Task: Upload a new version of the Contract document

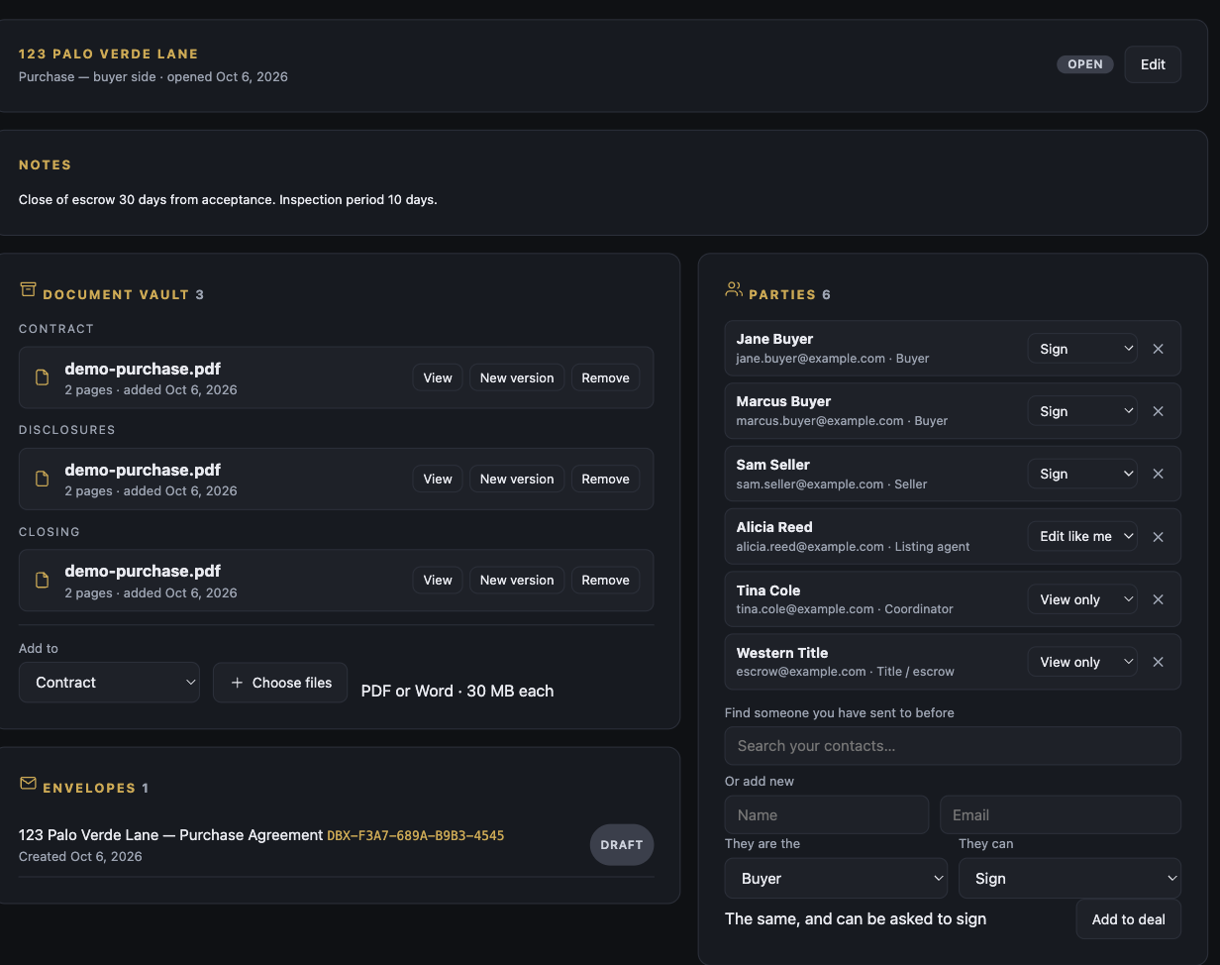Action: [517, 377]
